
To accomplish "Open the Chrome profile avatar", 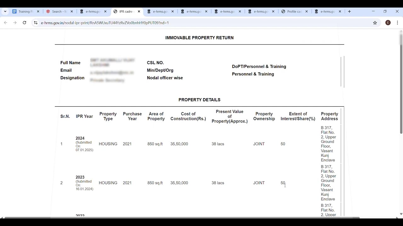I will [x=388, y=23].
